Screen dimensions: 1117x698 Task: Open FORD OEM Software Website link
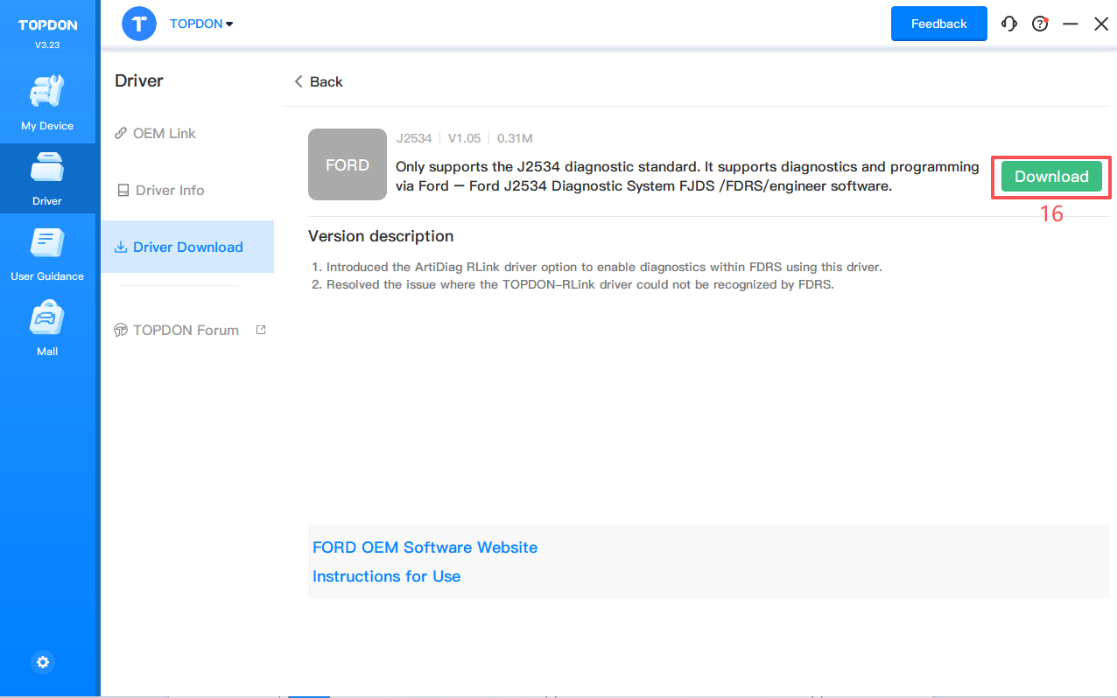tap(425, 548)
